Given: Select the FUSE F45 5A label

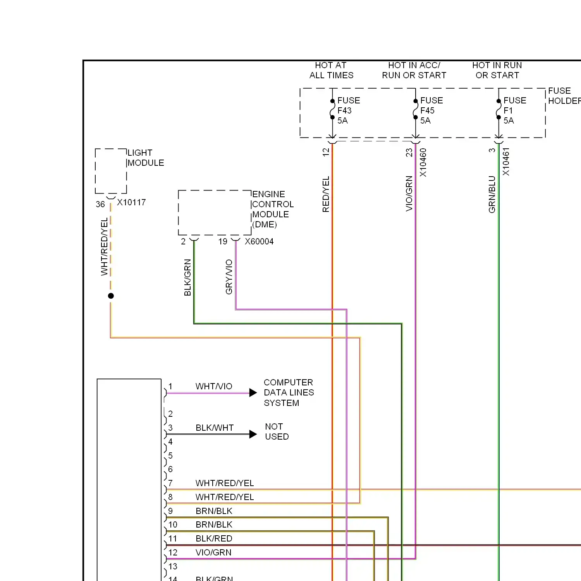Looking at the screenshot, I should [x=431, y=110].
